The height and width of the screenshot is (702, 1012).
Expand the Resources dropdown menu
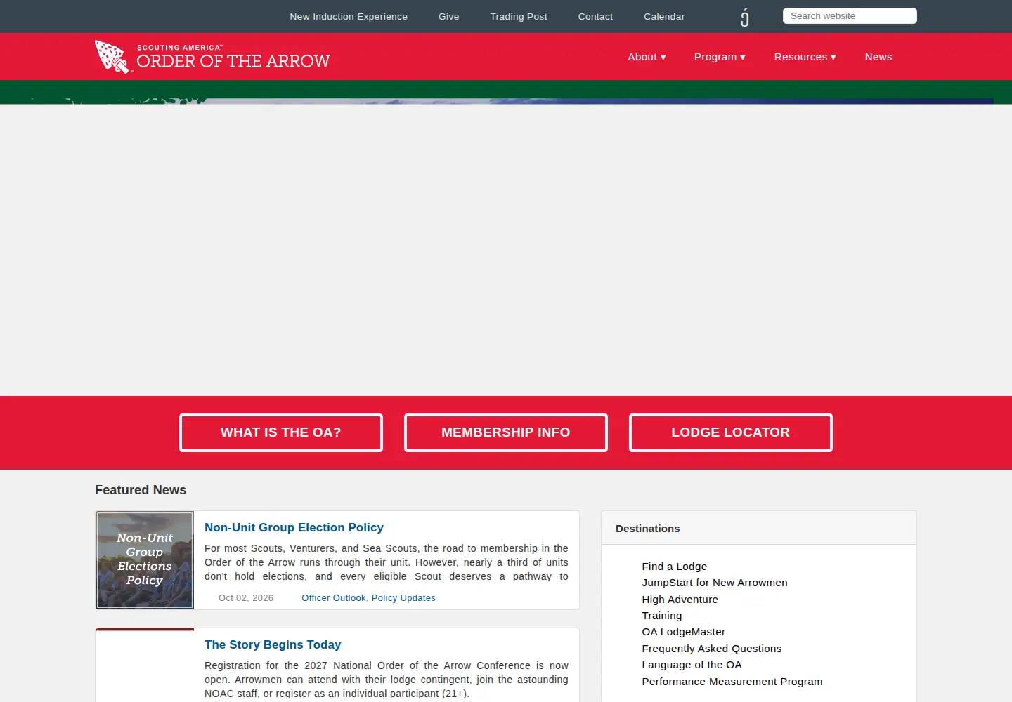click(805, 57)
